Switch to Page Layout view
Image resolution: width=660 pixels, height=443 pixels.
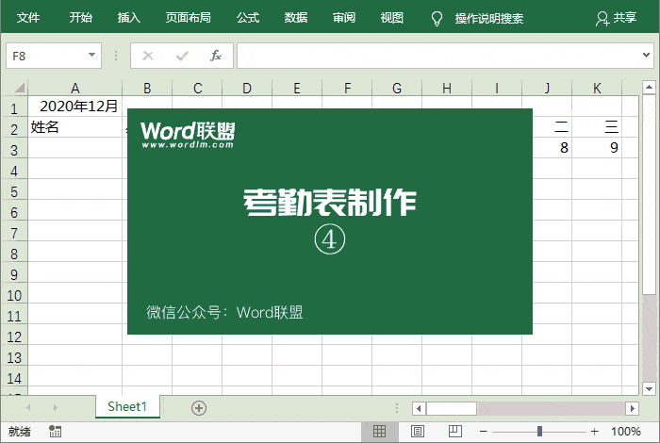coord(416,431)
